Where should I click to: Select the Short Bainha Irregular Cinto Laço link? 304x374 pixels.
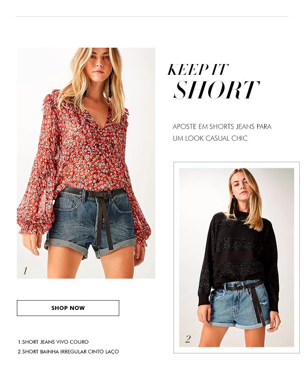point(68,352)
